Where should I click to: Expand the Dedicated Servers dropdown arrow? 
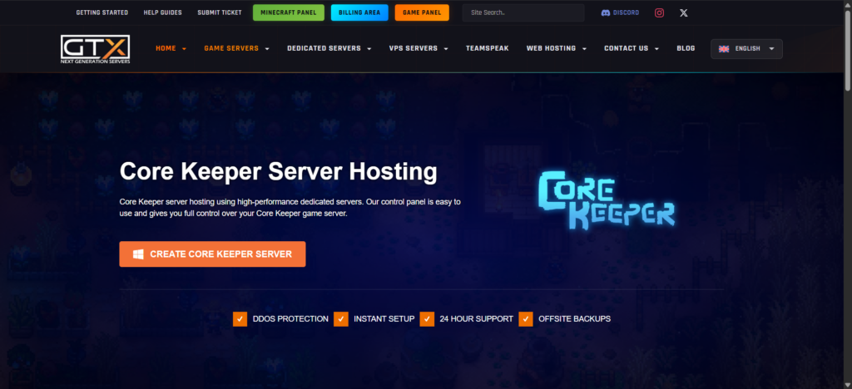(x=369, y=49)
